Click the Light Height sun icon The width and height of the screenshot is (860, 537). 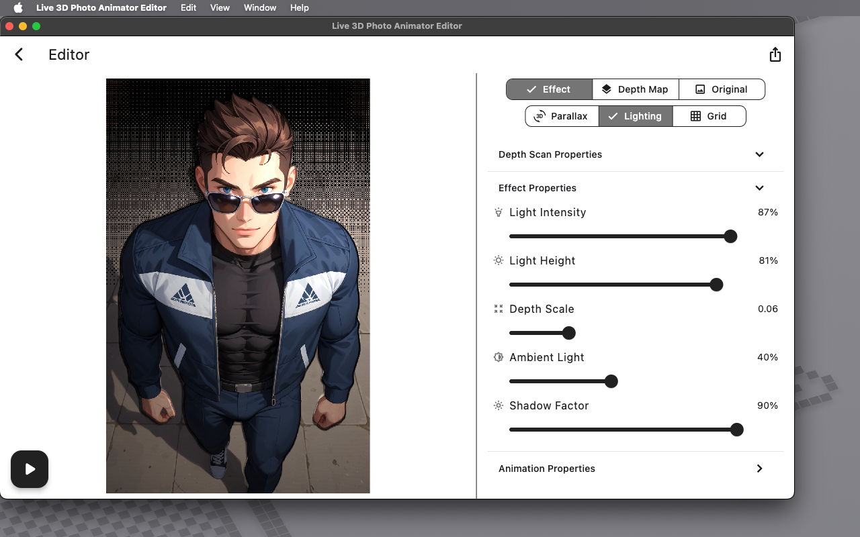[x=499, y=260]
